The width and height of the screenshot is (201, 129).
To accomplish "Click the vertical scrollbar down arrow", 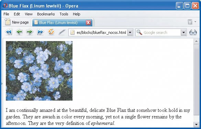I will (197, 124).
